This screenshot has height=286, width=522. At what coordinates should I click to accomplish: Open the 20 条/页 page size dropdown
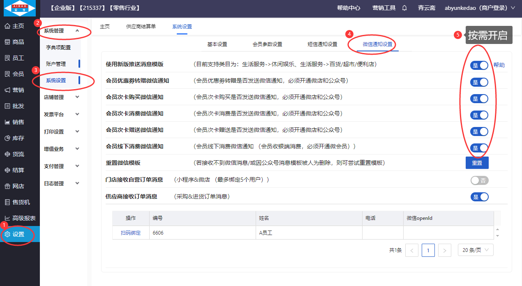pos(476,250)
